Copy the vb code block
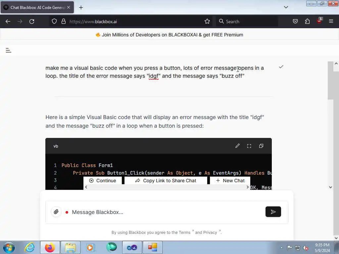This screenshot has height=254, width=339. click(x=261, y=146)
